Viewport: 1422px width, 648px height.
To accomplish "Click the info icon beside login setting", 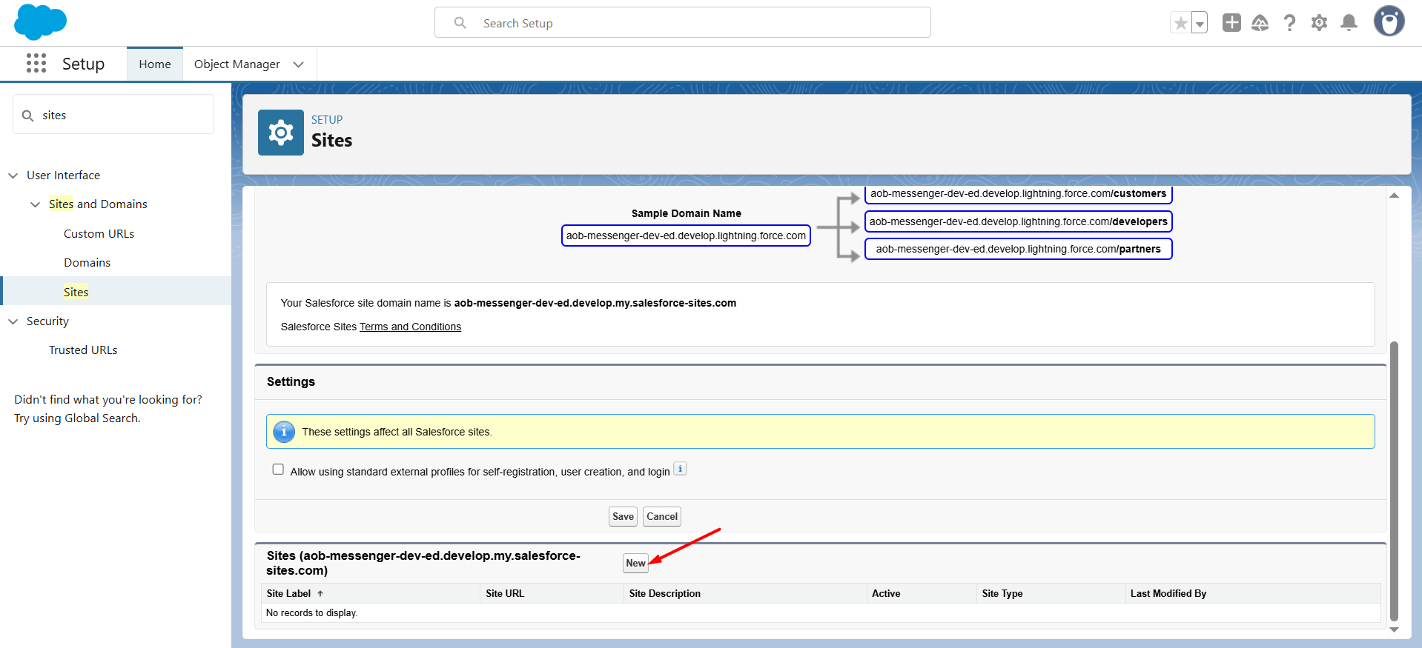I will 680,469.
